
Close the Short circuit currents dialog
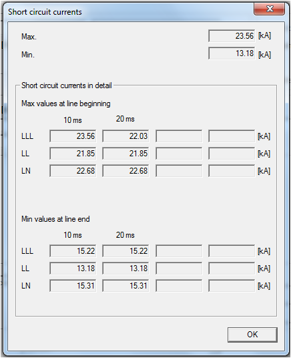(270, 9)
